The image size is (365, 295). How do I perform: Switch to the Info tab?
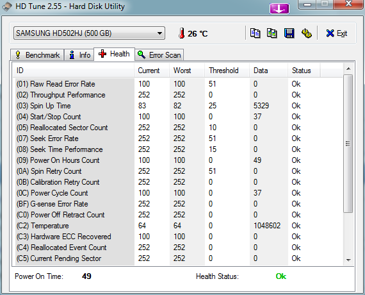point(79,55)
